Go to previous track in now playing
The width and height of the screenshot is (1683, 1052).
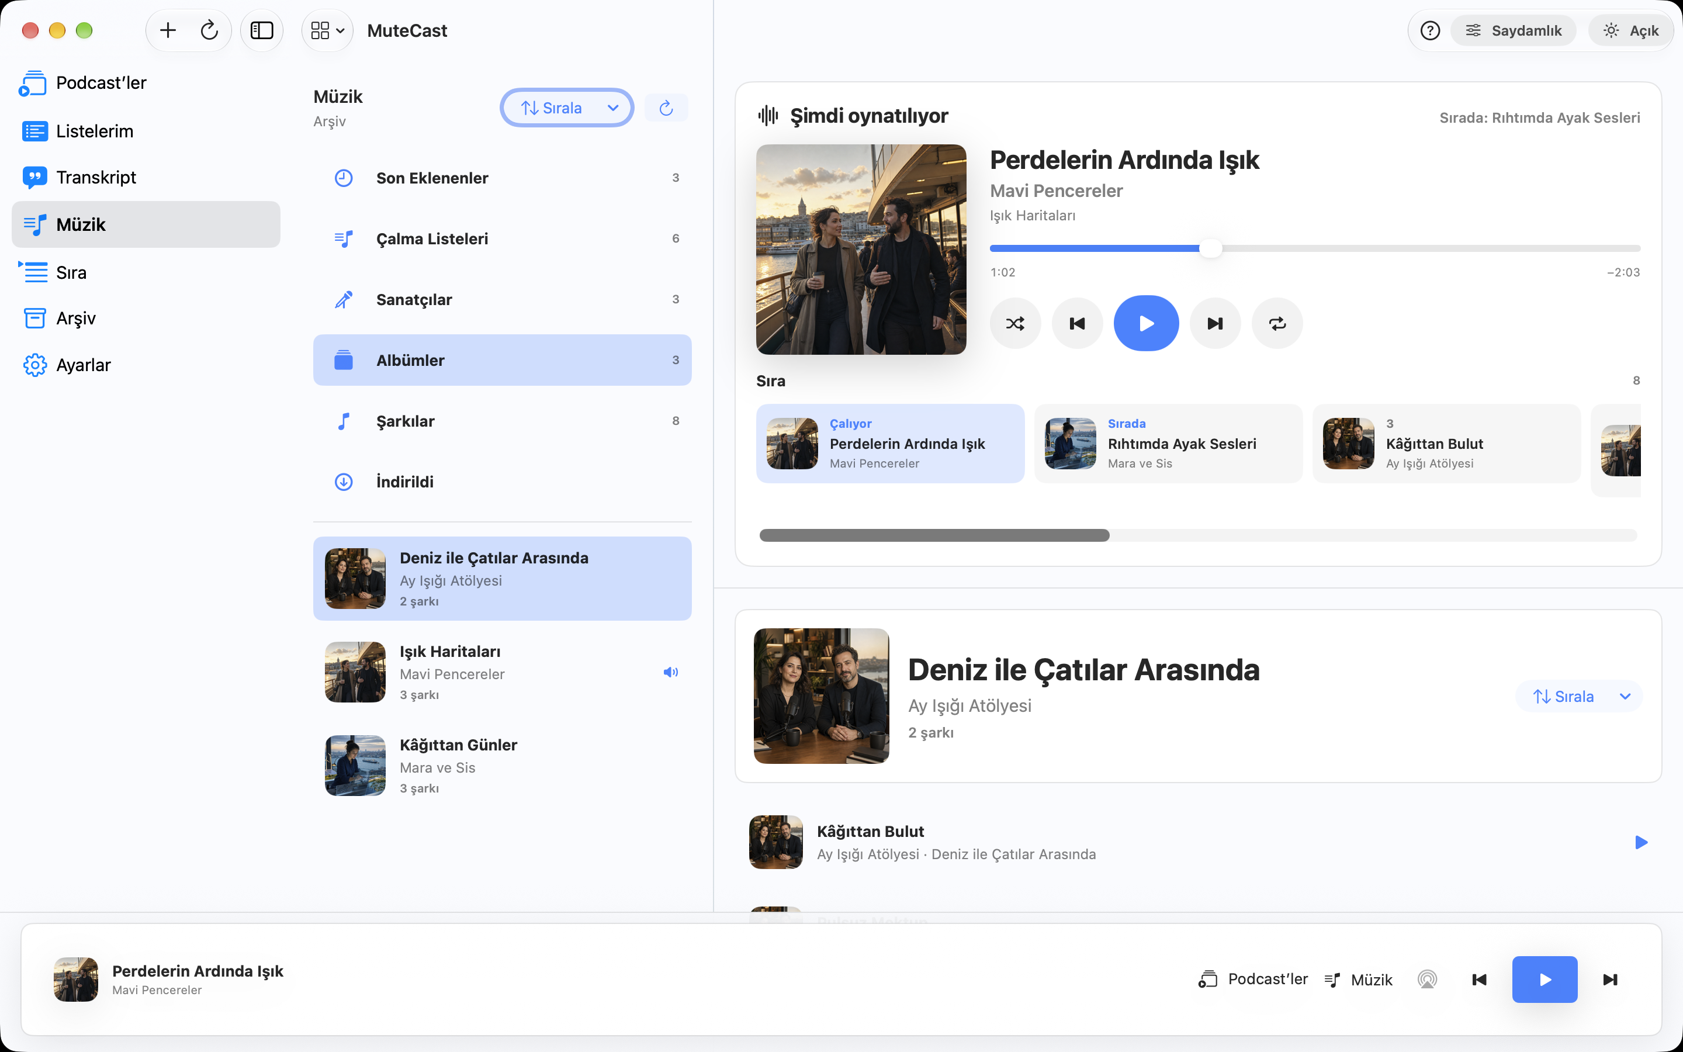click(x=1076, y=324)
